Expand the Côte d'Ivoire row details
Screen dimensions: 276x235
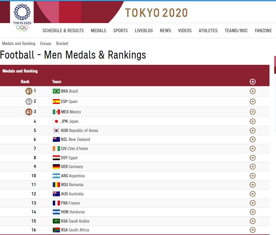point(252,149)
